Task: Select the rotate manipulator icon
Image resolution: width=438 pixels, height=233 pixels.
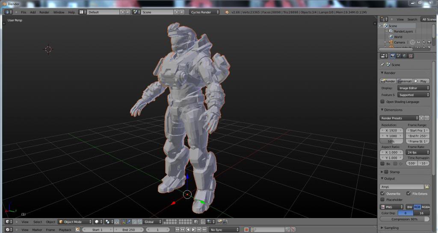Action: (x=134, y=222)
